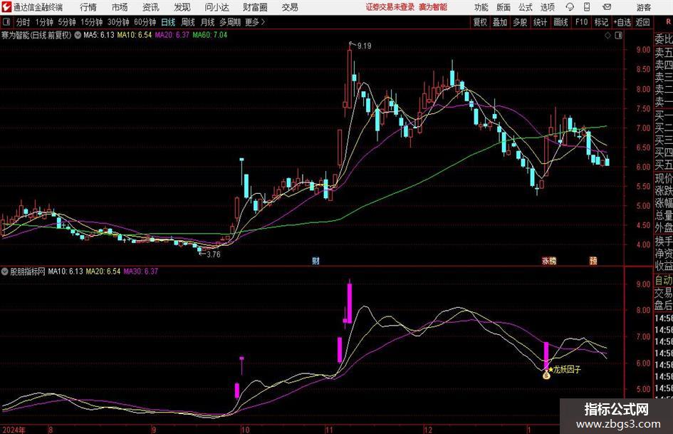Switch to the 周线 weekly tab

point(188,22)
